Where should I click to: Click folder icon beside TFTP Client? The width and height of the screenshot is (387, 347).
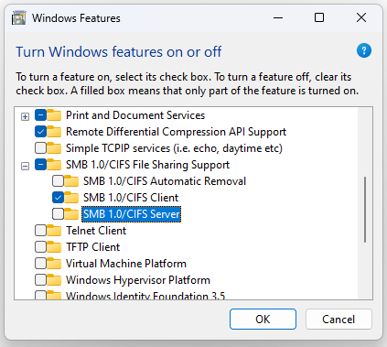(x=54, y=247)
